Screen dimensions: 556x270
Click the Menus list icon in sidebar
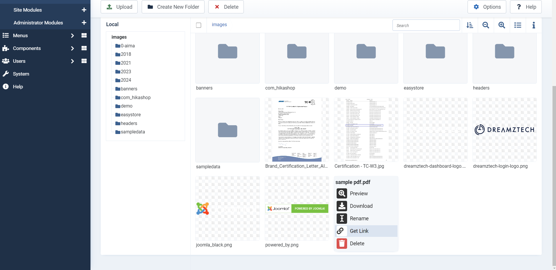(x=6, y=35)
